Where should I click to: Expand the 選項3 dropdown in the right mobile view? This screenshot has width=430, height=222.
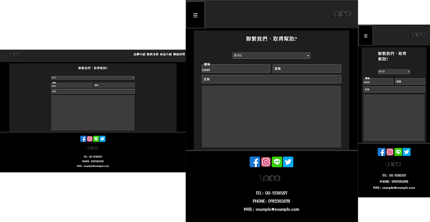point(394,72)
